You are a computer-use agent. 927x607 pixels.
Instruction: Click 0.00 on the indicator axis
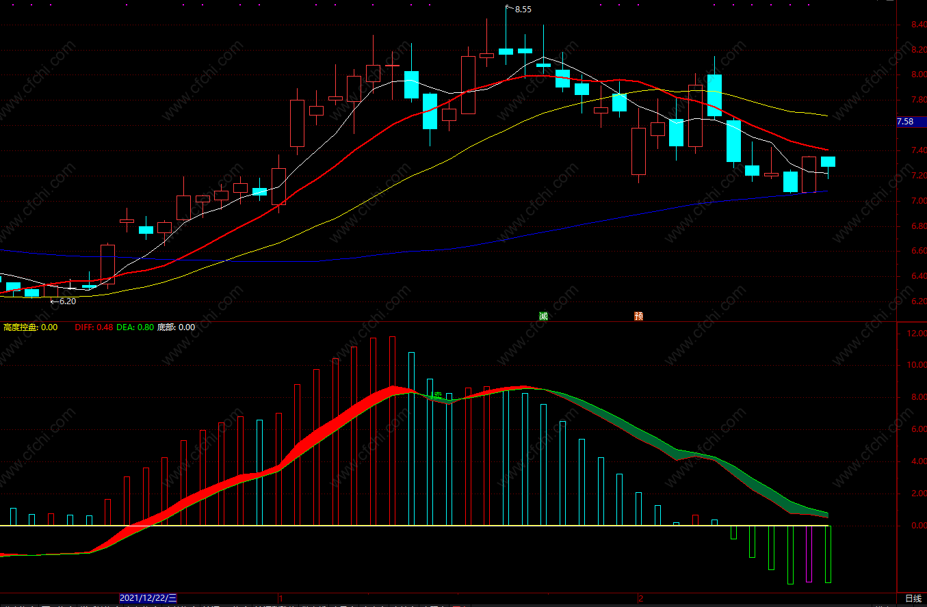tap(918, 526)
